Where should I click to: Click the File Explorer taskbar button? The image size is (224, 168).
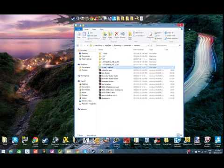[x=69, y=151]
